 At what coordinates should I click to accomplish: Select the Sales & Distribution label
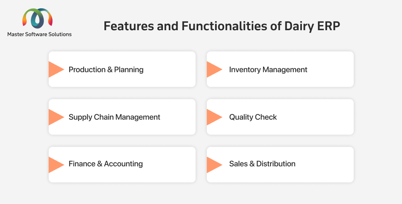point(262,164)
